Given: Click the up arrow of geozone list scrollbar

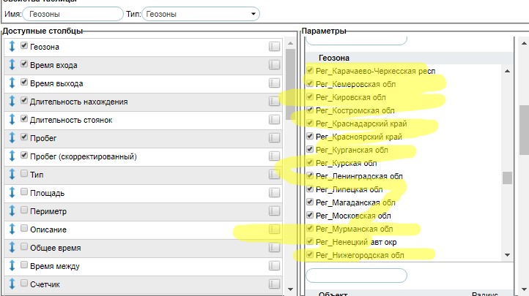Looking at the screenshot, I should [x=507, y=70].
